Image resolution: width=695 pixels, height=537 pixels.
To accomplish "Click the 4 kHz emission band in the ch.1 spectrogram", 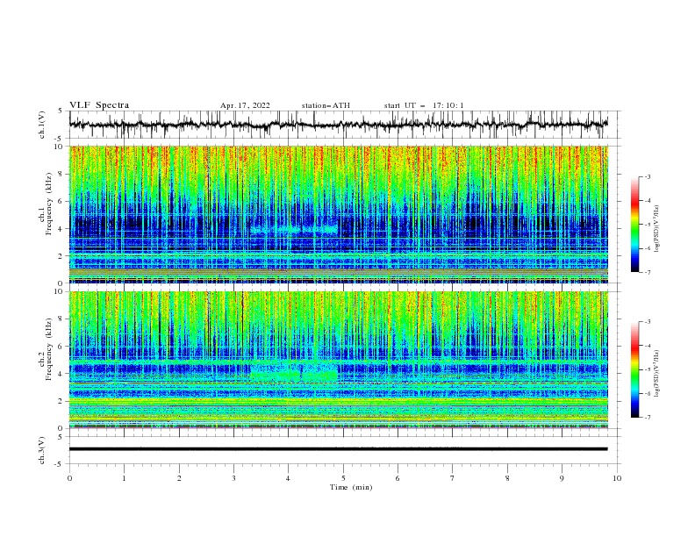I will click(294, 230).
